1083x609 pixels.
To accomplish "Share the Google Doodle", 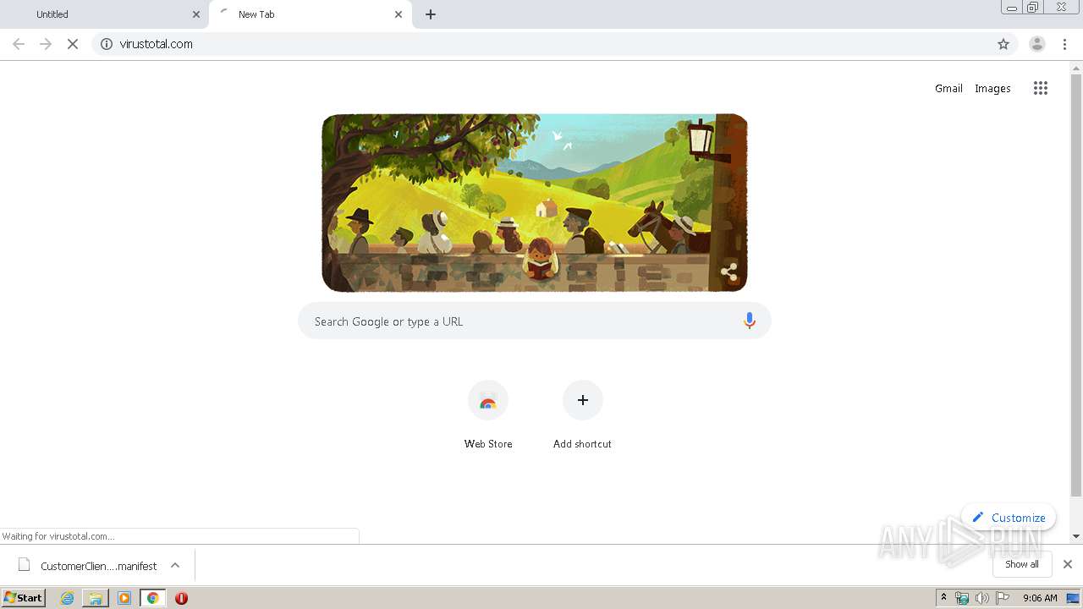I will click(x=729, y=272).
